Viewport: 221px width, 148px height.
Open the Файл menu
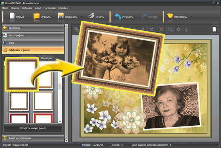point(5,8)
